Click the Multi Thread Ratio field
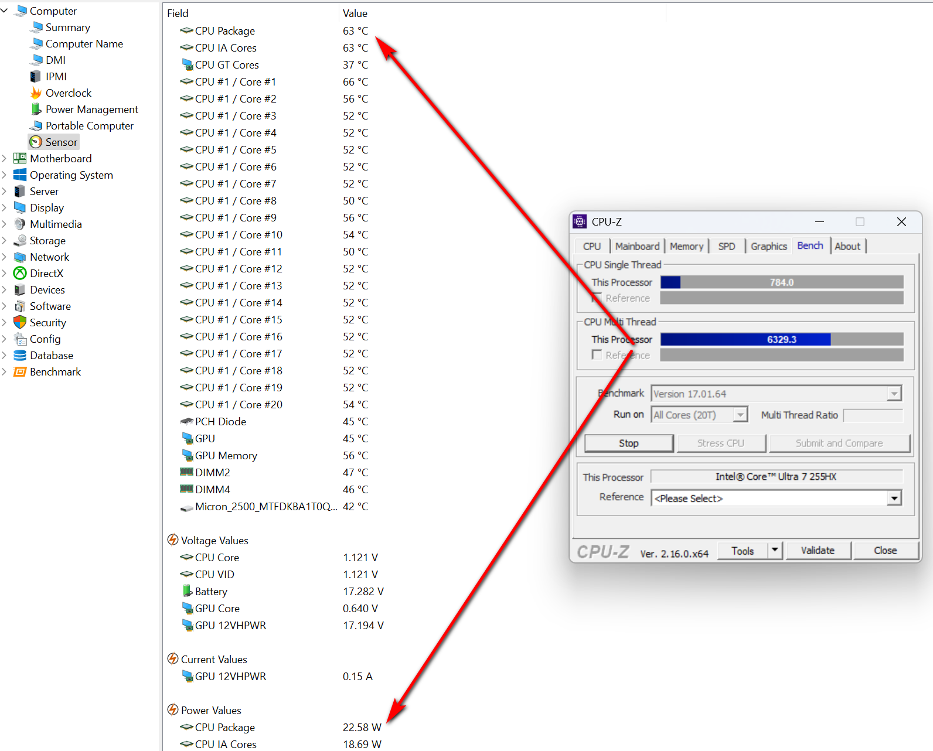 [873, 415]
